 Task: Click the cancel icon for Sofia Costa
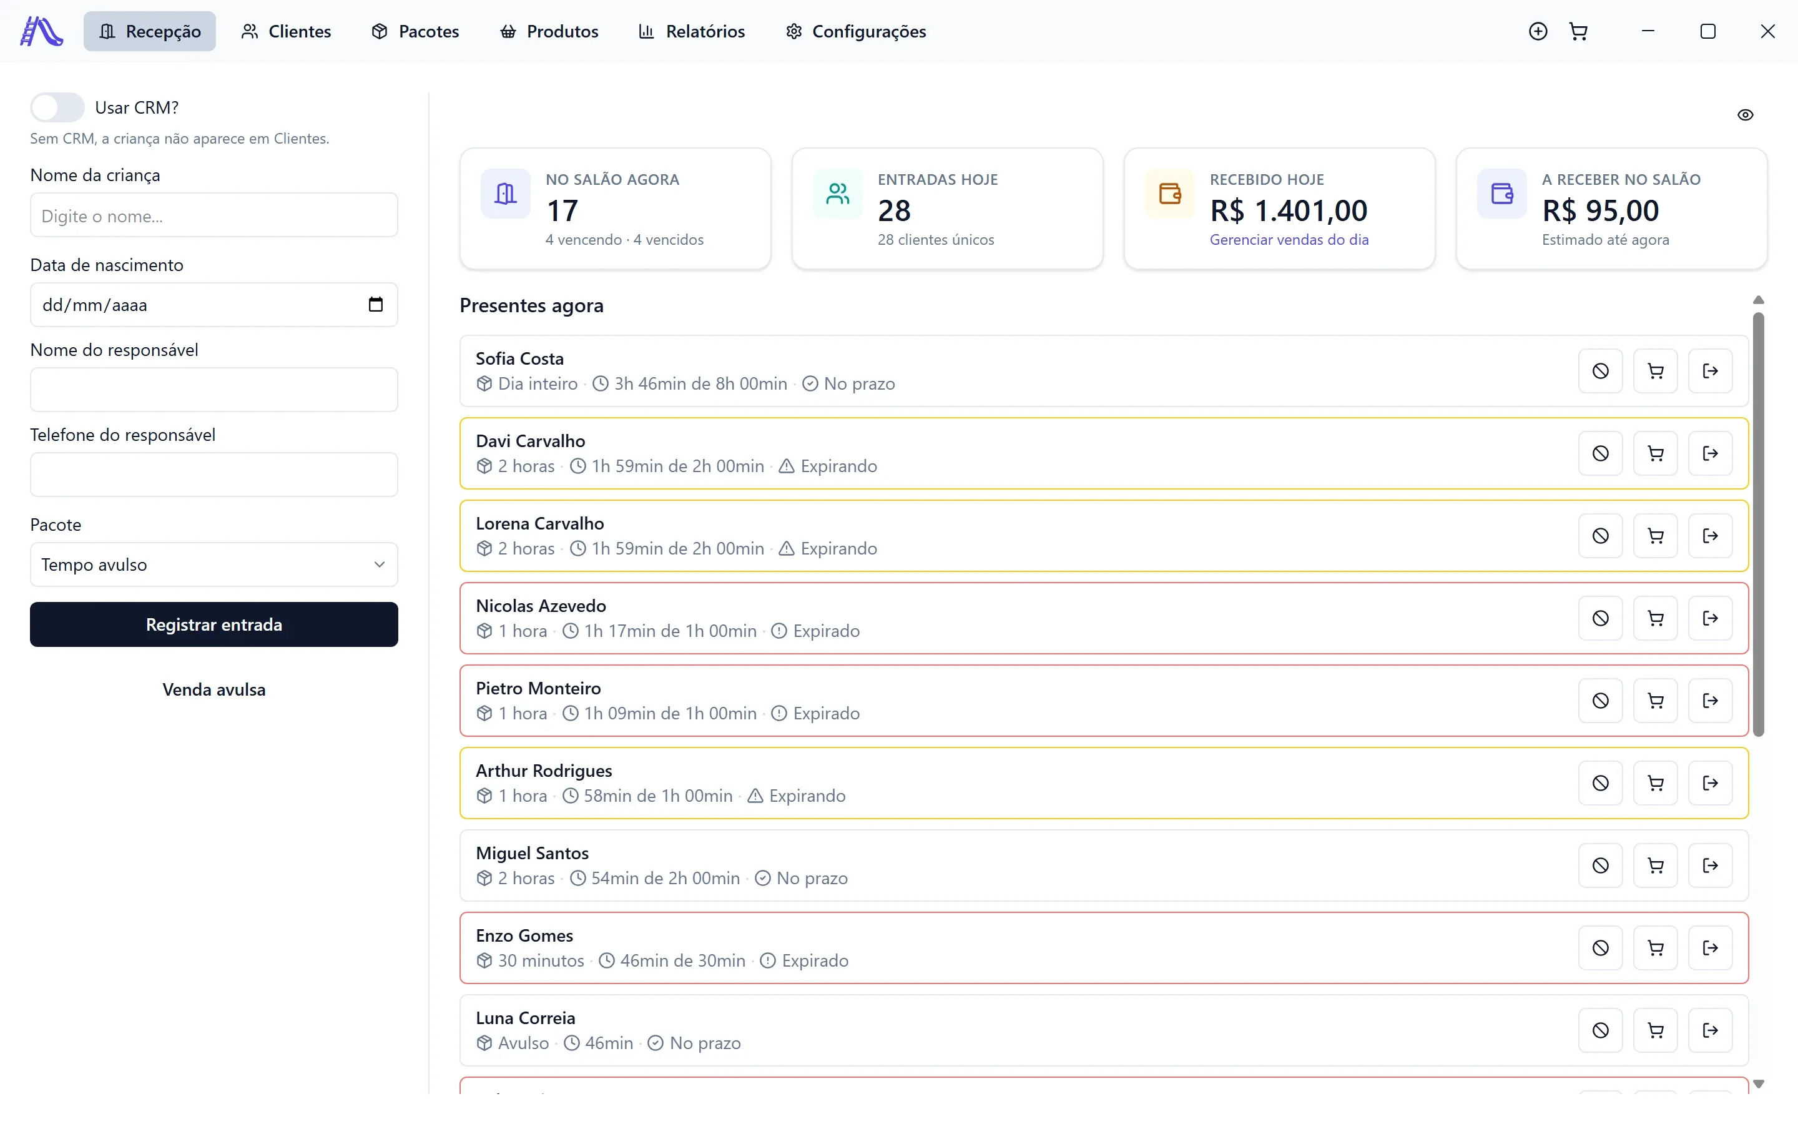1600,371
